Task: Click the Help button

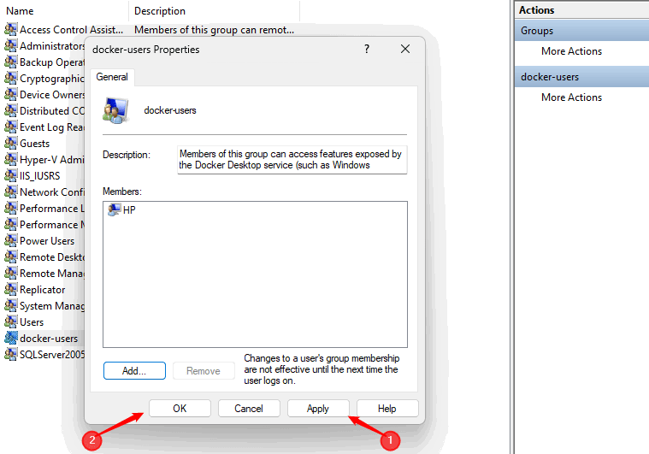Action: (x=387, y=409)
